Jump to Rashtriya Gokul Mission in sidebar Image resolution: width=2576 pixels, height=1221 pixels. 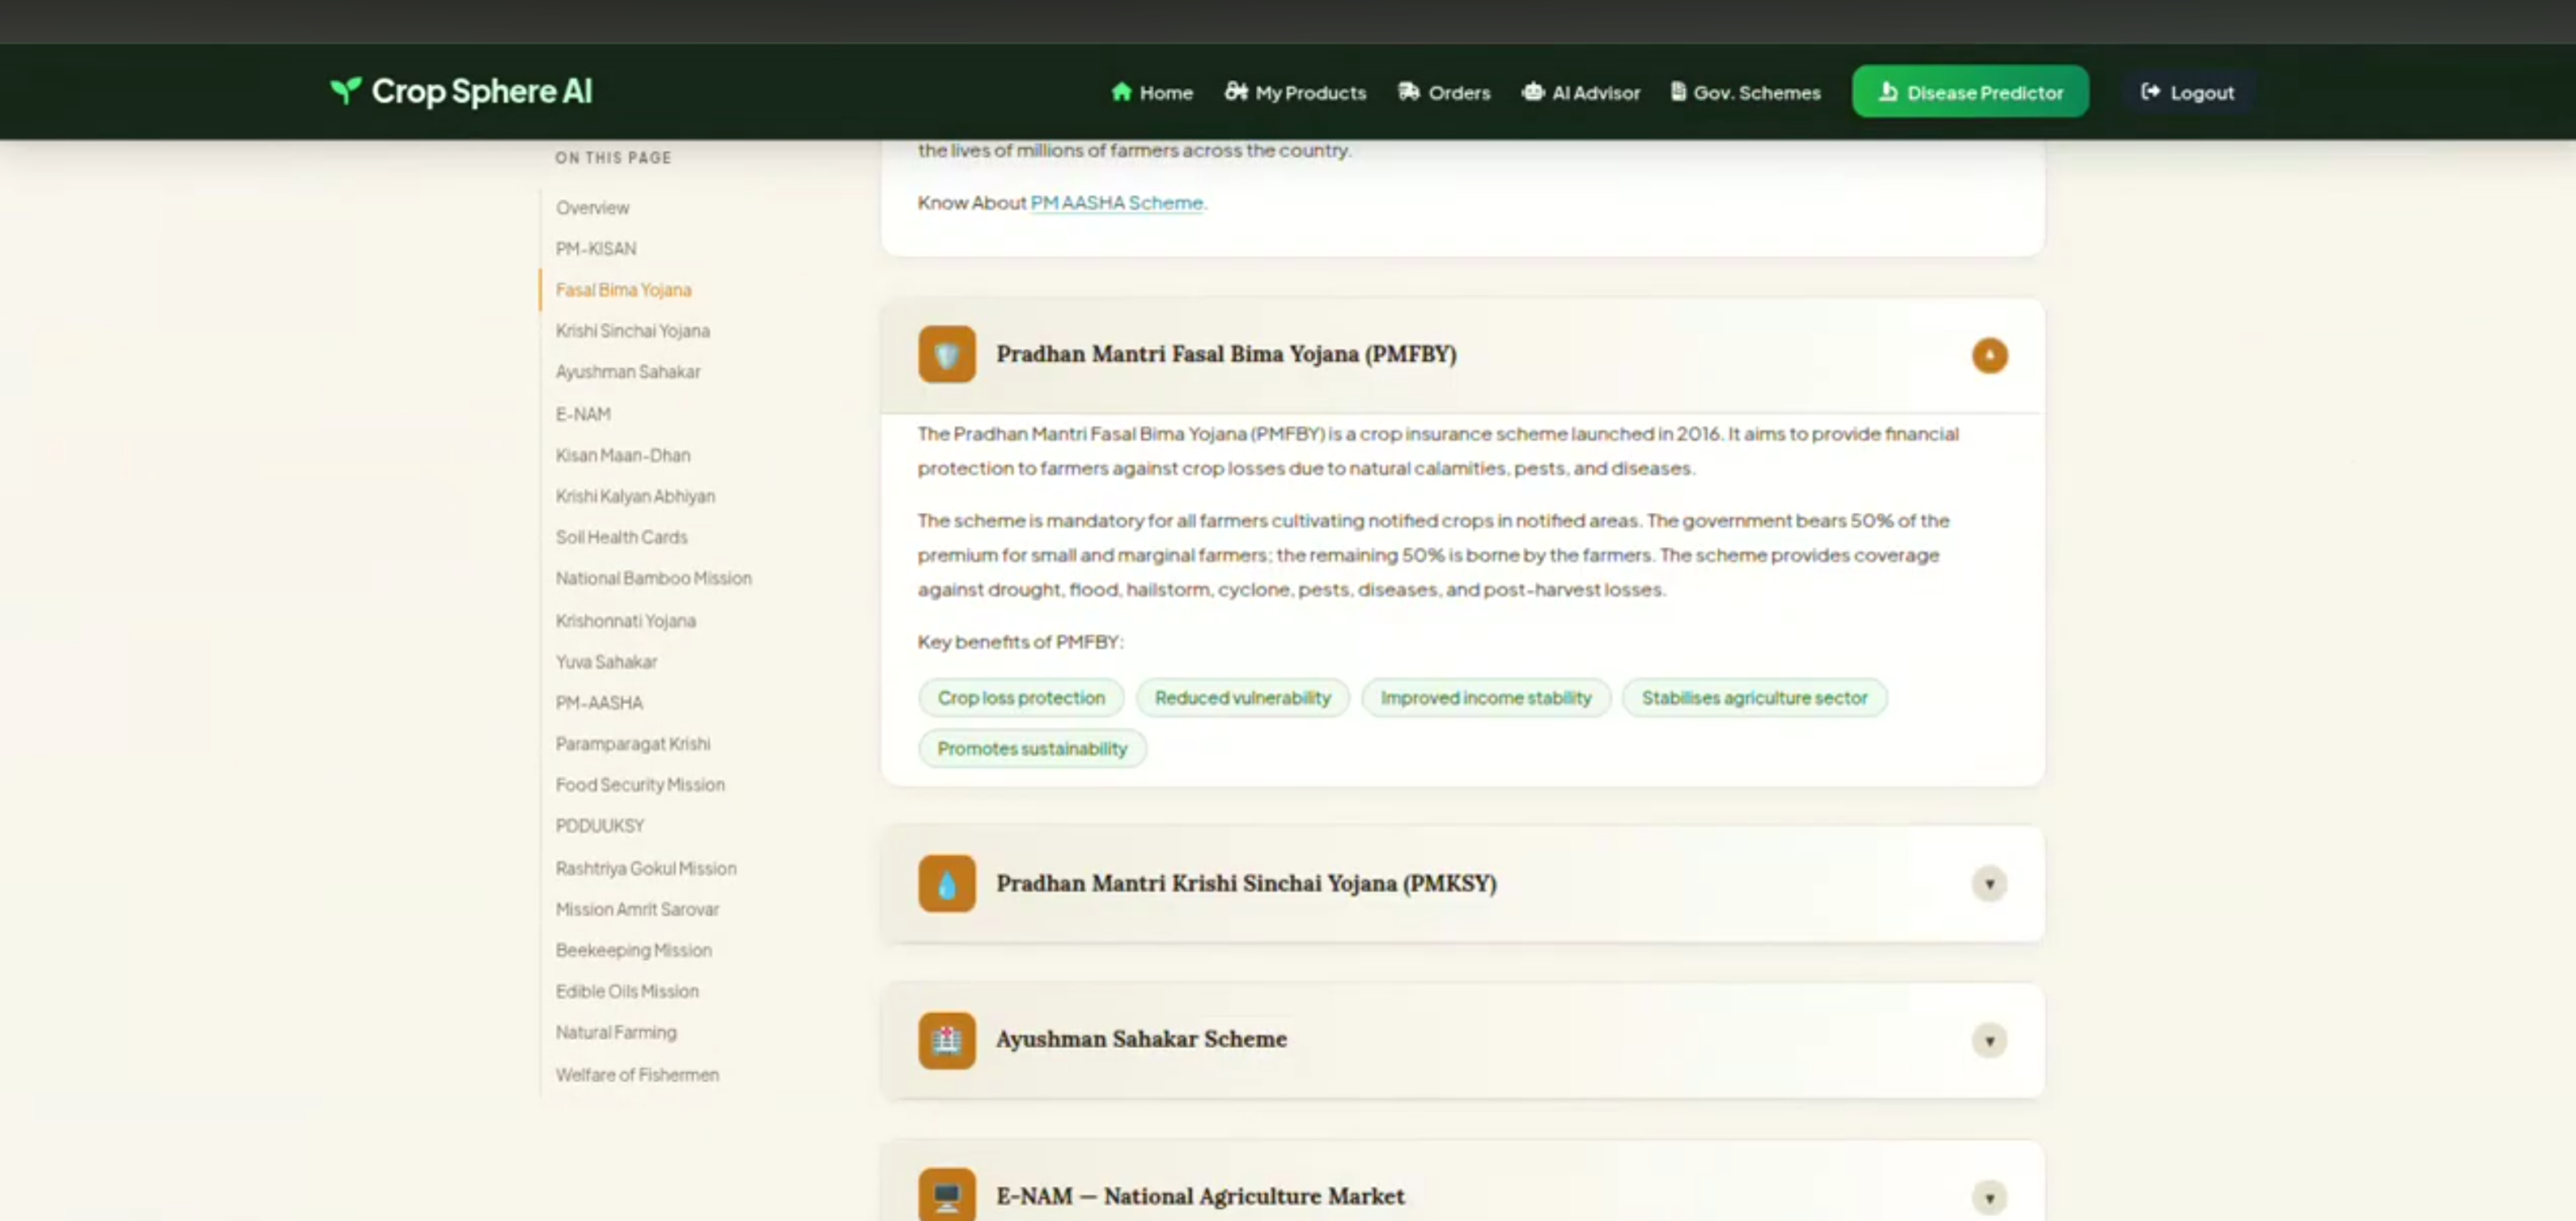pos(645,868)
